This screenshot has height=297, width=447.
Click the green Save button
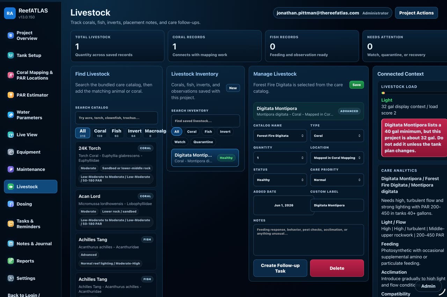point(357,85)
